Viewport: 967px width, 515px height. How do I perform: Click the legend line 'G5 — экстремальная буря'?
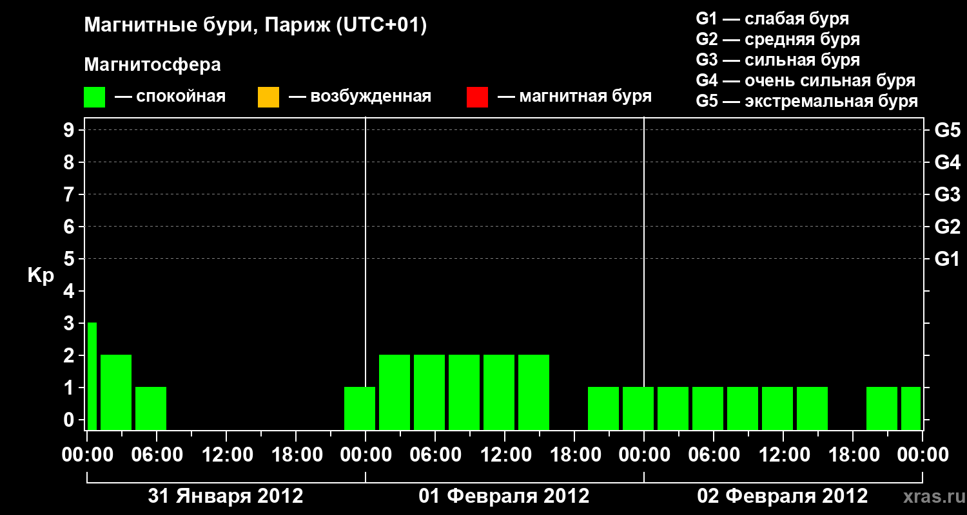(x=807, y=102)
